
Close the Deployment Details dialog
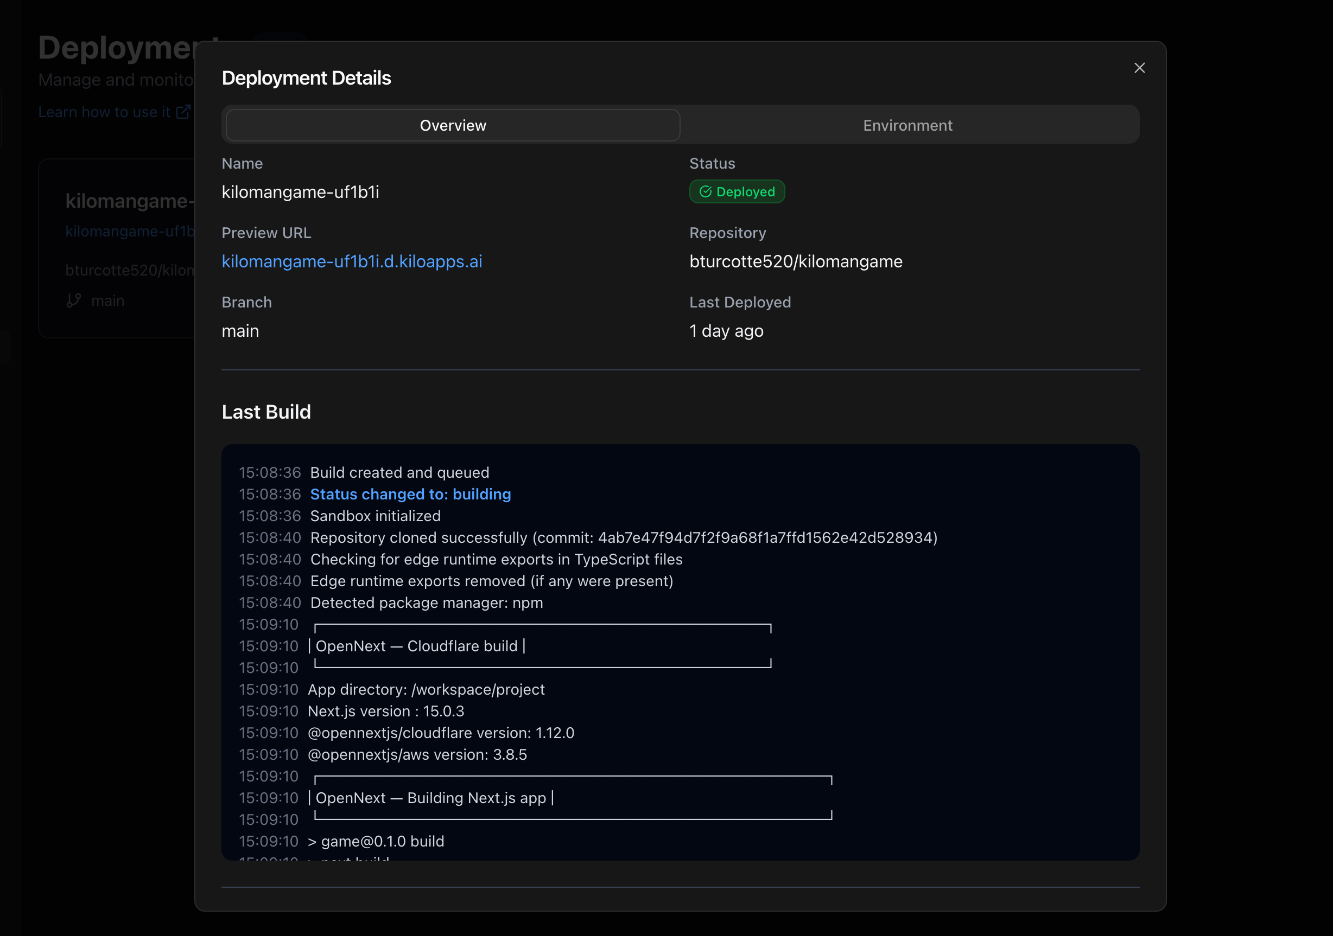(1139, 68)
